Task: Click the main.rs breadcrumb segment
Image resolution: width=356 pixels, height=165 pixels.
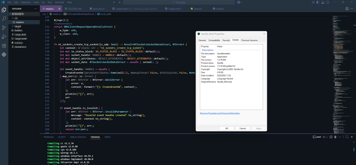Action: pos(56,14)
